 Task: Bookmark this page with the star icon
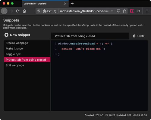[124, 11]
